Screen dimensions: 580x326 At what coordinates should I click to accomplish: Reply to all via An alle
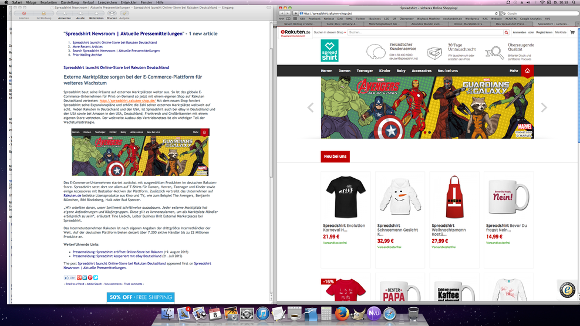tap(80, 13)
